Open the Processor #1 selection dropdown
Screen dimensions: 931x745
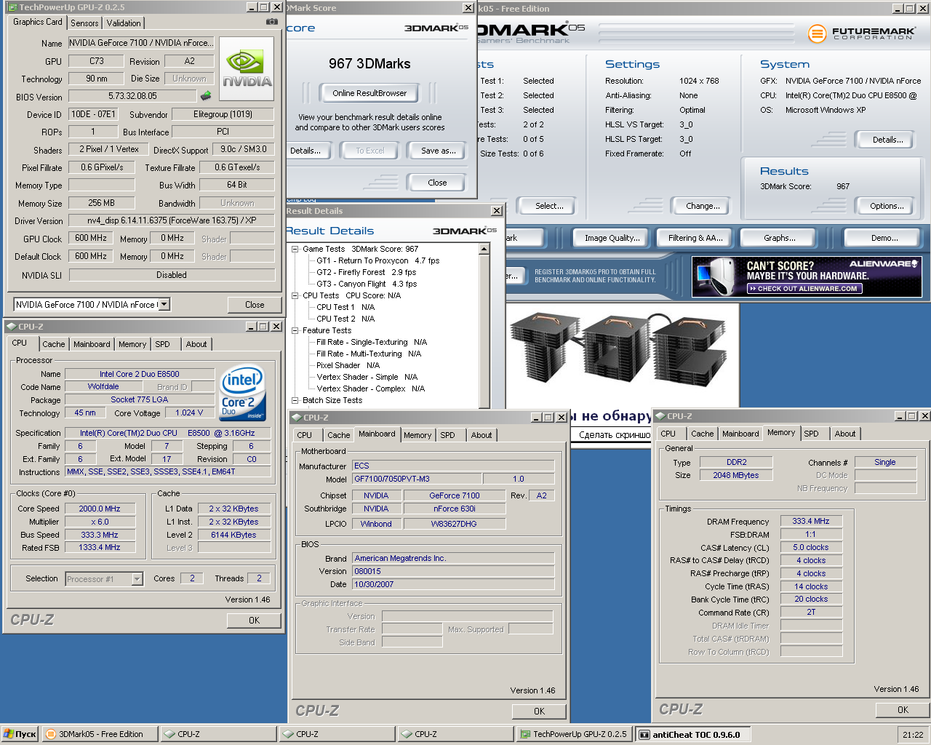click(137, 579)
